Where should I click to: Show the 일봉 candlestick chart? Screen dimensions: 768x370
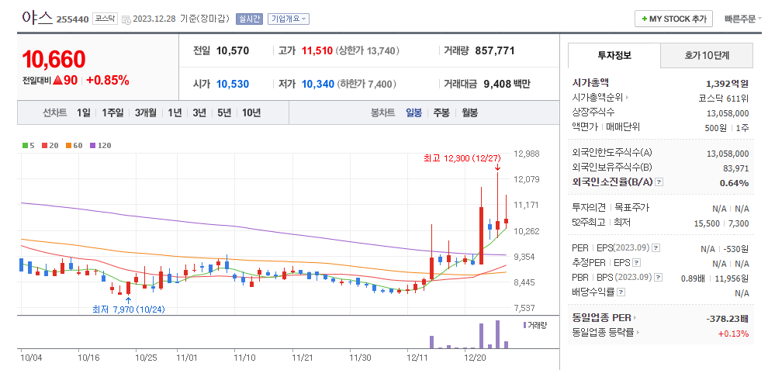pyautogui.click(x=413, y=112)
